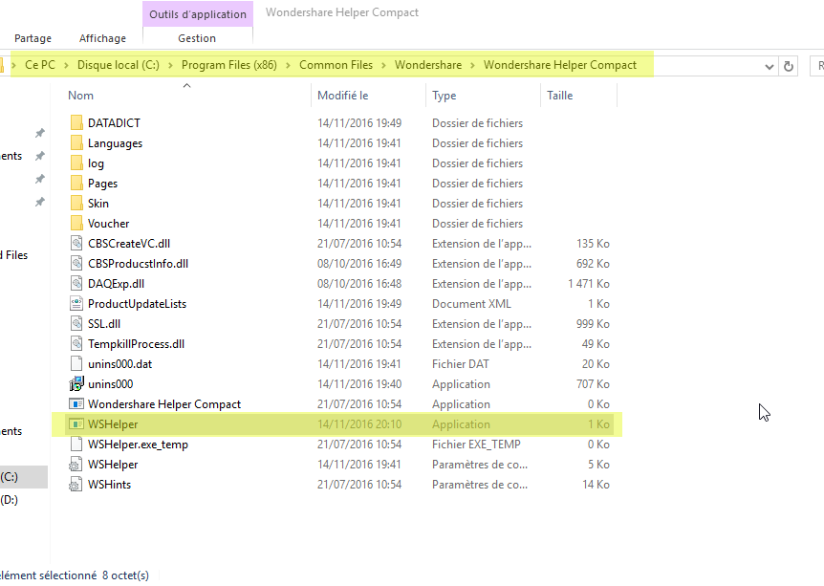The image size is (824, 586).
Task: Open the Affichage ribbon tab
Action: point(102,38)
